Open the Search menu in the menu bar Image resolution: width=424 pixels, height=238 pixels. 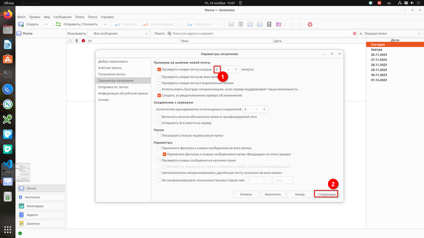[92, 17]
